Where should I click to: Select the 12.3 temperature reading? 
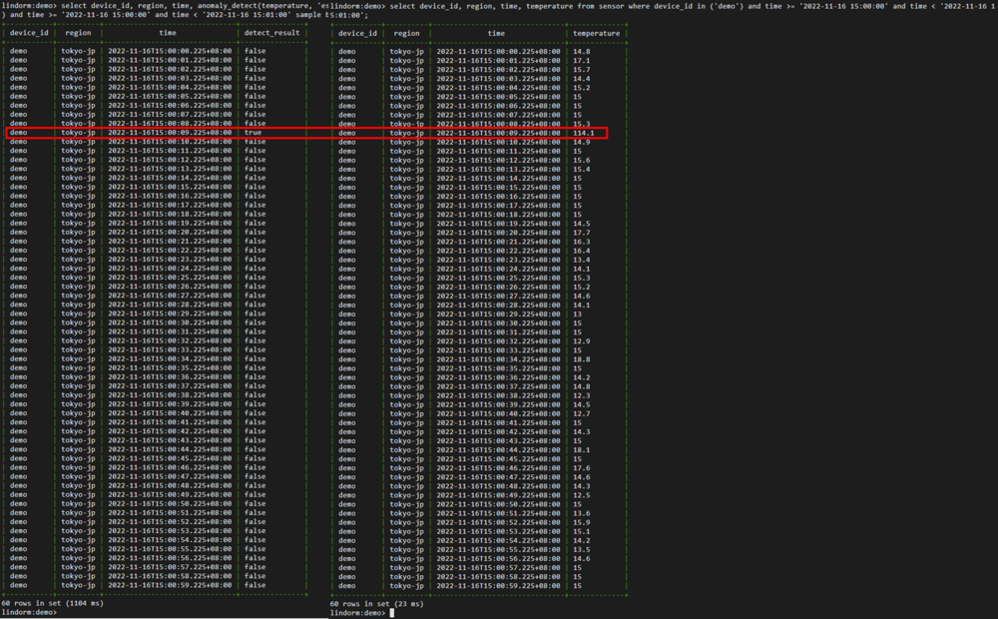581,395
